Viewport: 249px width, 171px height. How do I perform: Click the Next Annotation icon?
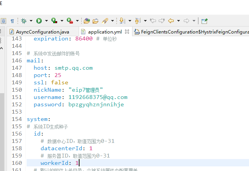[122, 21]
